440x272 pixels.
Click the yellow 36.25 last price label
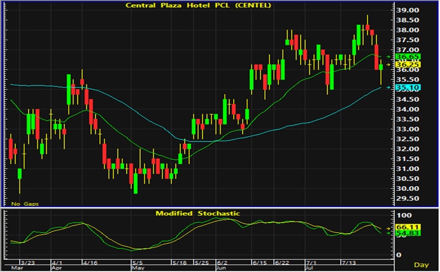407,65
